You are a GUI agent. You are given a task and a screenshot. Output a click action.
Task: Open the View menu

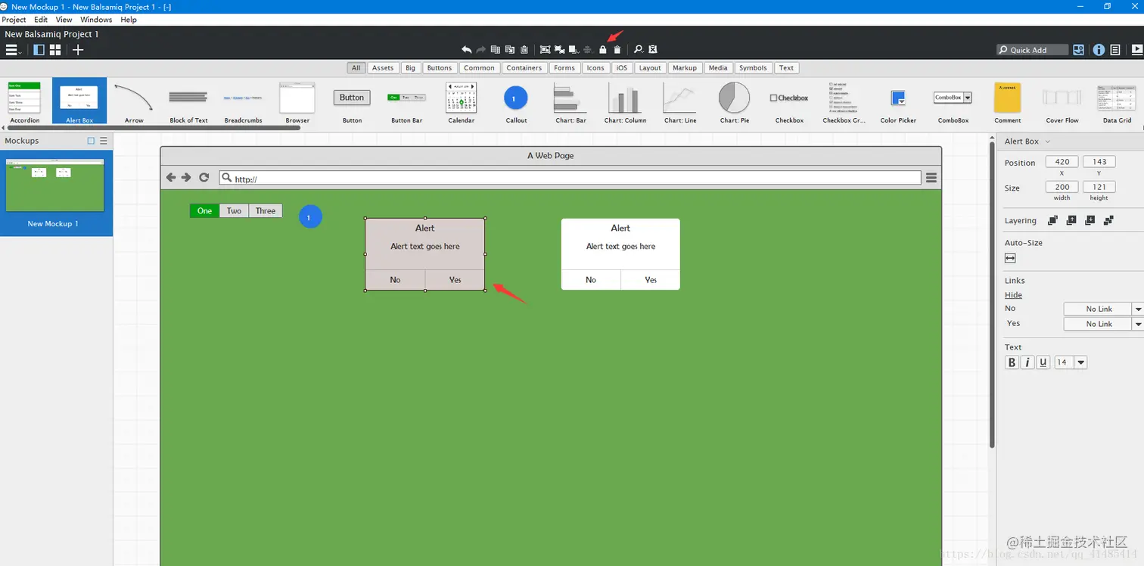point(64,20)
